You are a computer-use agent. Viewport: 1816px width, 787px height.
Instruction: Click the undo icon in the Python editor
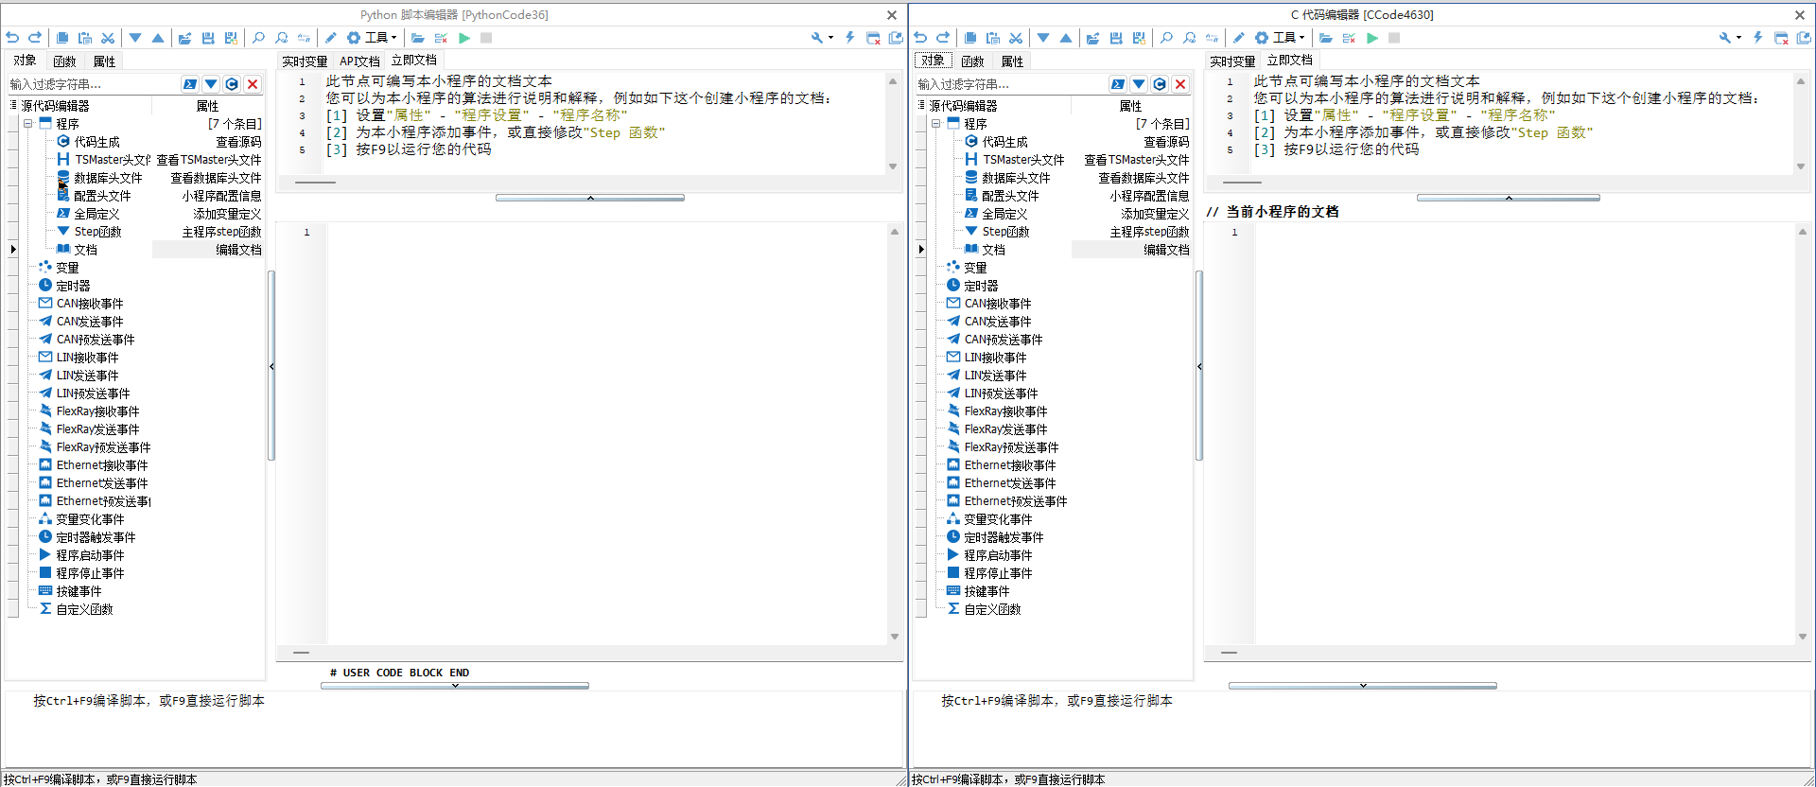[x=12, y=38]
